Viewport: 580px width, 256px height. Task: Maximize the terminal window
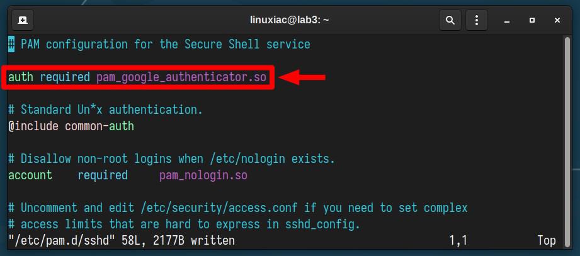[x=532, y=20]
